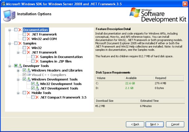Click the red X icon beside Documentation
The width and height of the screenshot is (189, 132).
20,30
